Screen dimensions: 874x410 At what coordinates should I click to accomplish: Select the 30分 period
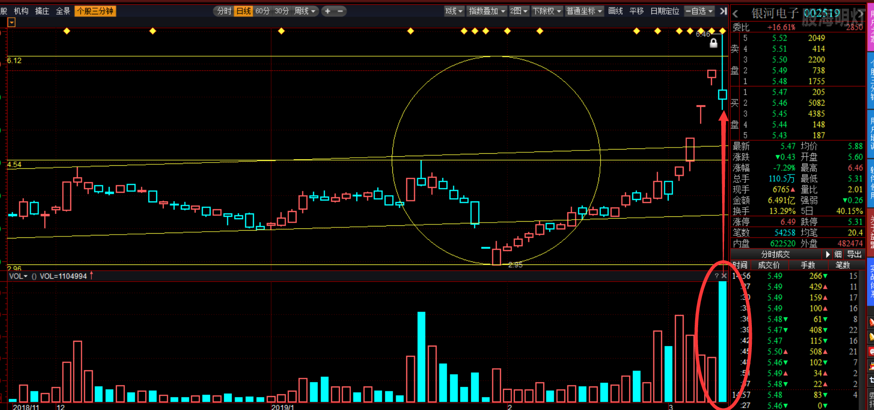click(282, 11)
